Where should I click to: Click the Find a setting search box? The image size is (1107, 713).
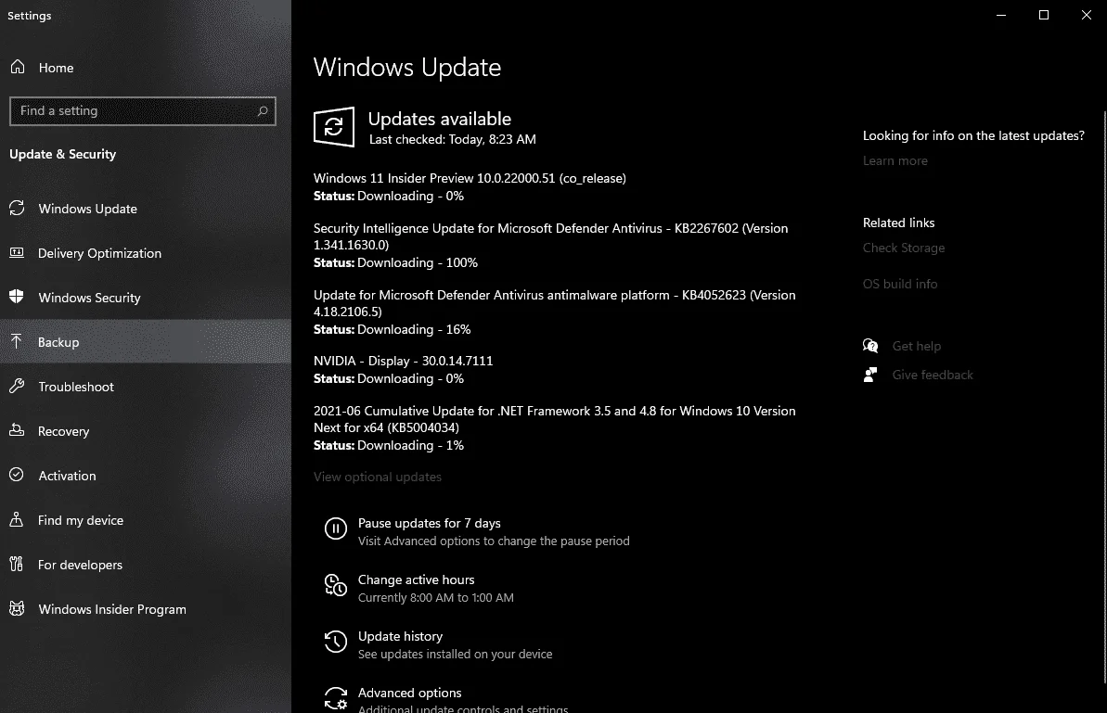pyautogui.click(x=143, y=110)
